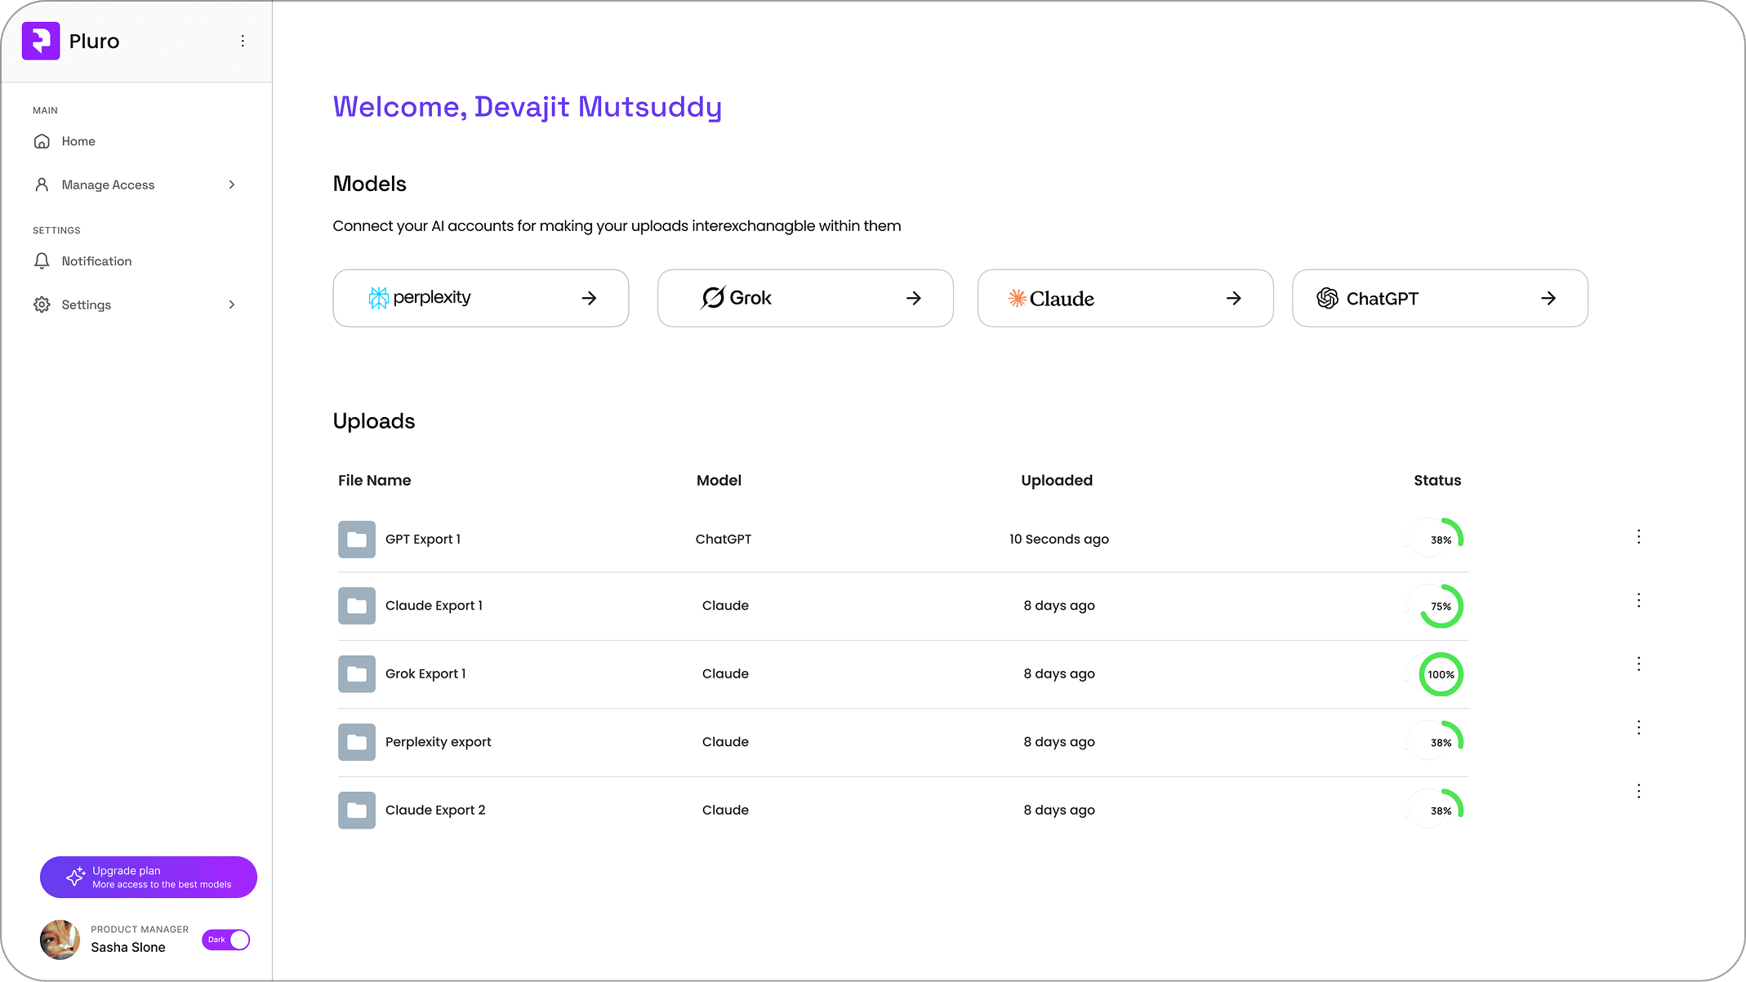Open the three-dot menu in sidebar header
Viewport: 1746px width, 982px height.
pos(242,40)
